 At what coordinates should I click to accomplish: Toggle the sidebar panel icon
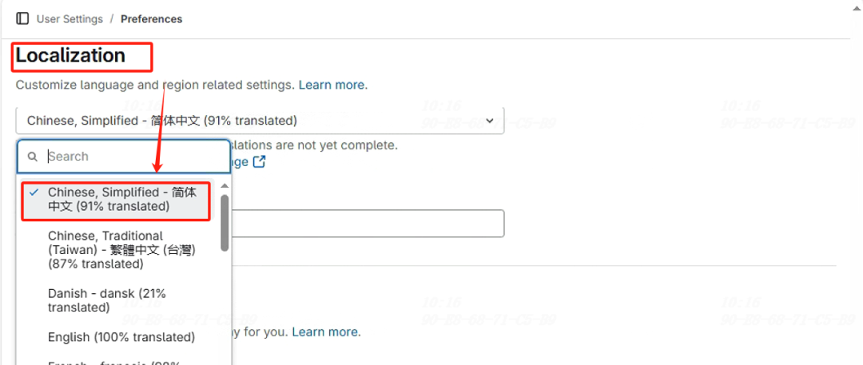click(x=22, y=18)
